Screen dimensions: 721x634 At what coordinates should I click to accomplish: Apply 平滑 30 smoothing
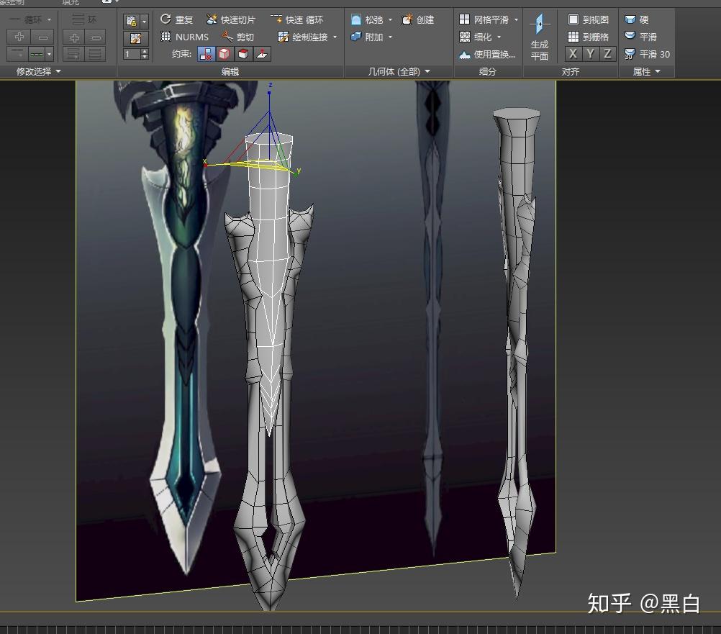click(x=647, y=54)
